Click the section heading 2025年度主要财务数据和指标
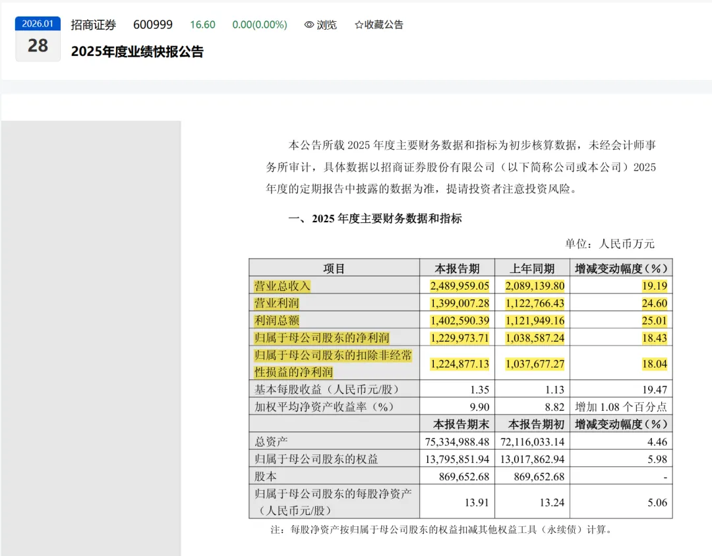The width and height of the screenshot is (712, 556). [387, 219]
